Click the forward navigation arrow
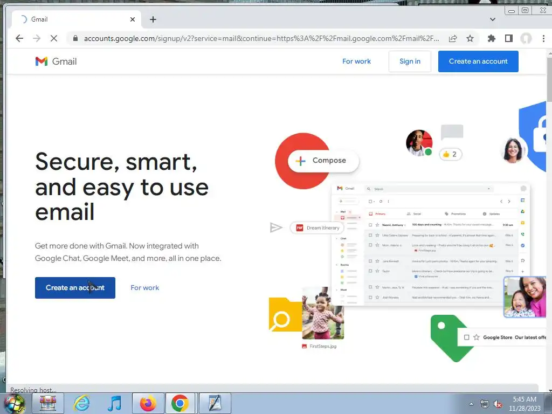The image size is (552, 414). (x=37, y=38)
